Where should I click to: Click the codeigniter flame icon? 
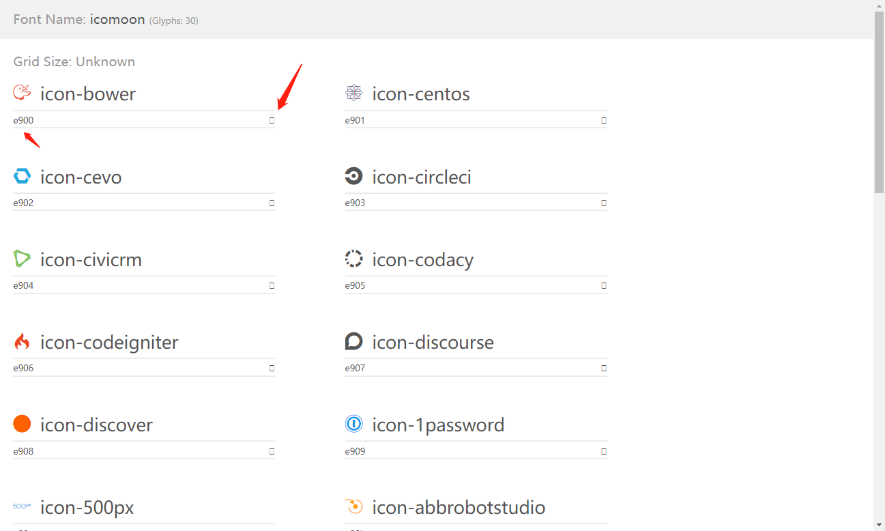coord(23,342)
